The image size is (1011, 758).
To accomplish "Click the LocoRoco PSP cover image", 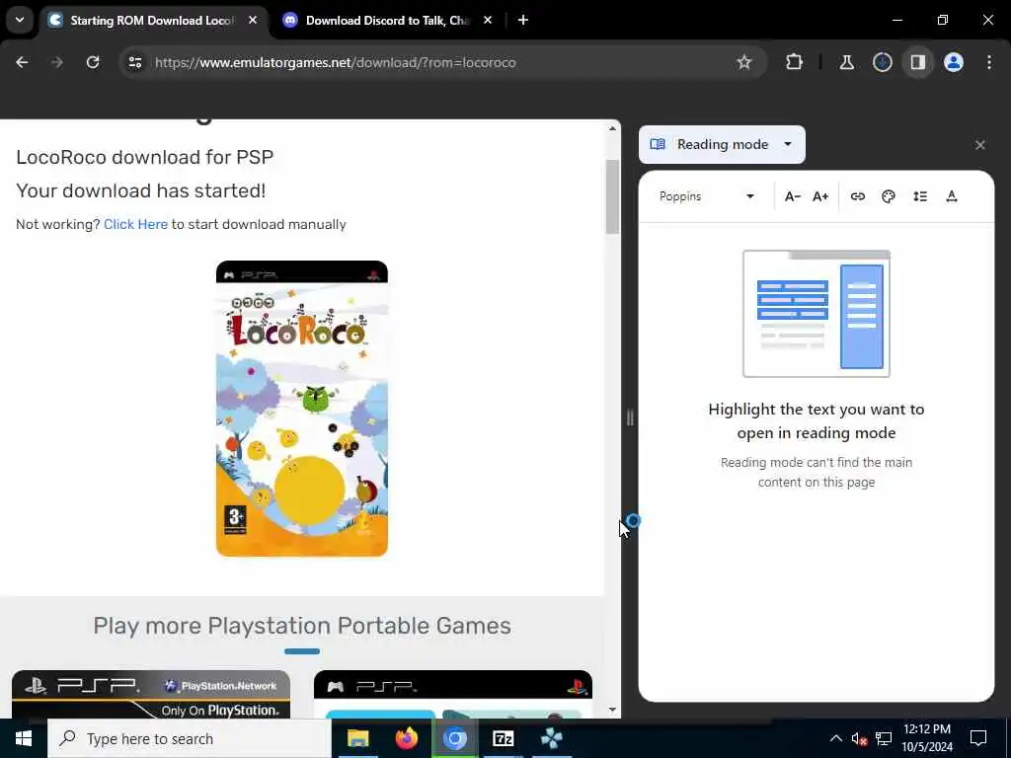I will pos(302,409).
